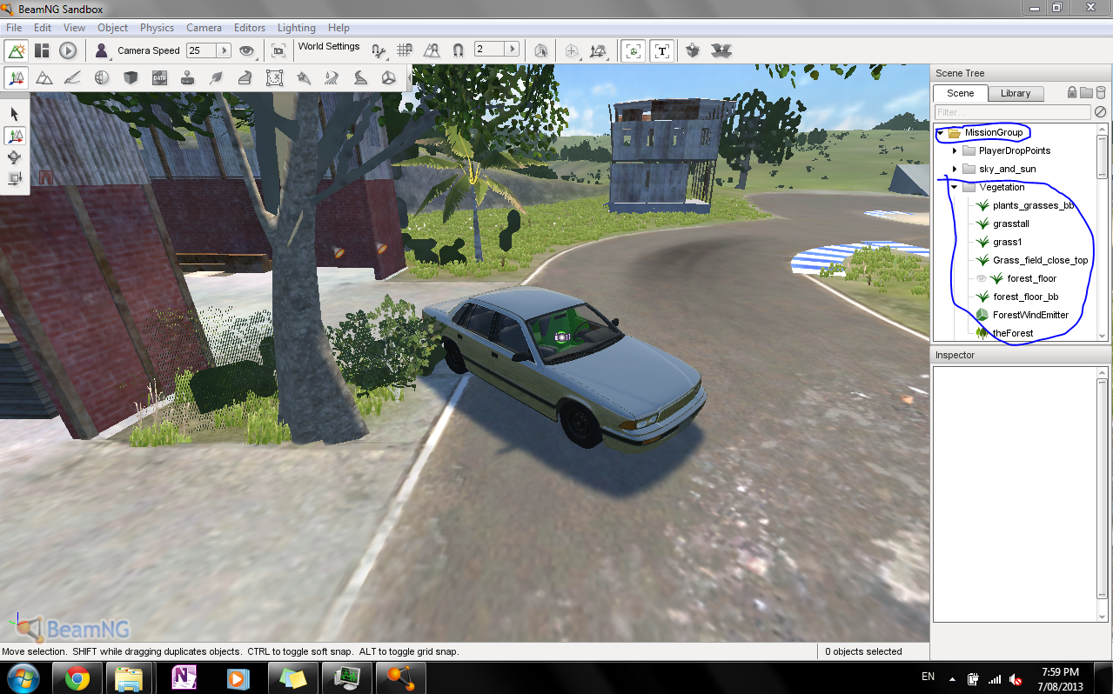Open the World Settings wrench dropdown

coord(378,50)
